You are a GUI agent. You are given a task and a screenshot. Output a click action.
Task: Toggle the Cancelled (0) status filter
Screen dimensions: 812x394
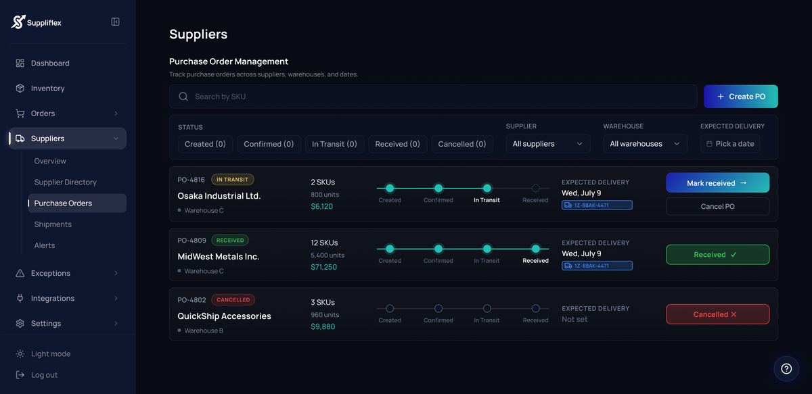click(x=462, y=144)
